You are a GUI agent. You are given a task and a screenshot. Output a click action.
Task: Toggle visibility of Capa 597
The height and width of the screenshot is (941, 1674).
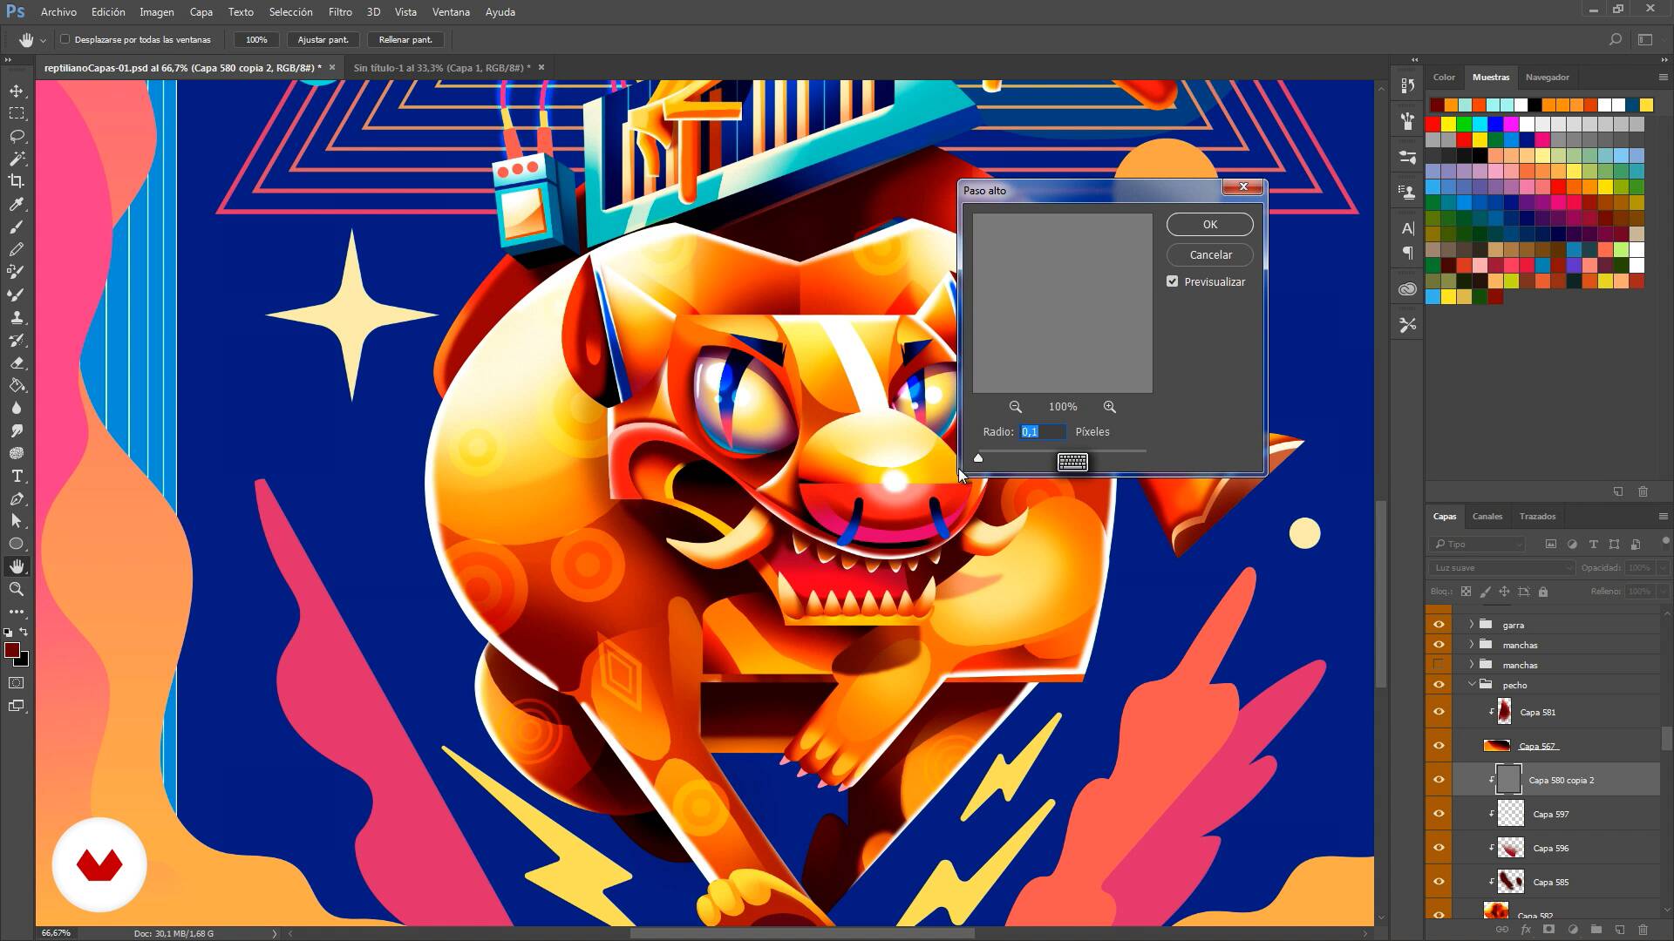1439,814
